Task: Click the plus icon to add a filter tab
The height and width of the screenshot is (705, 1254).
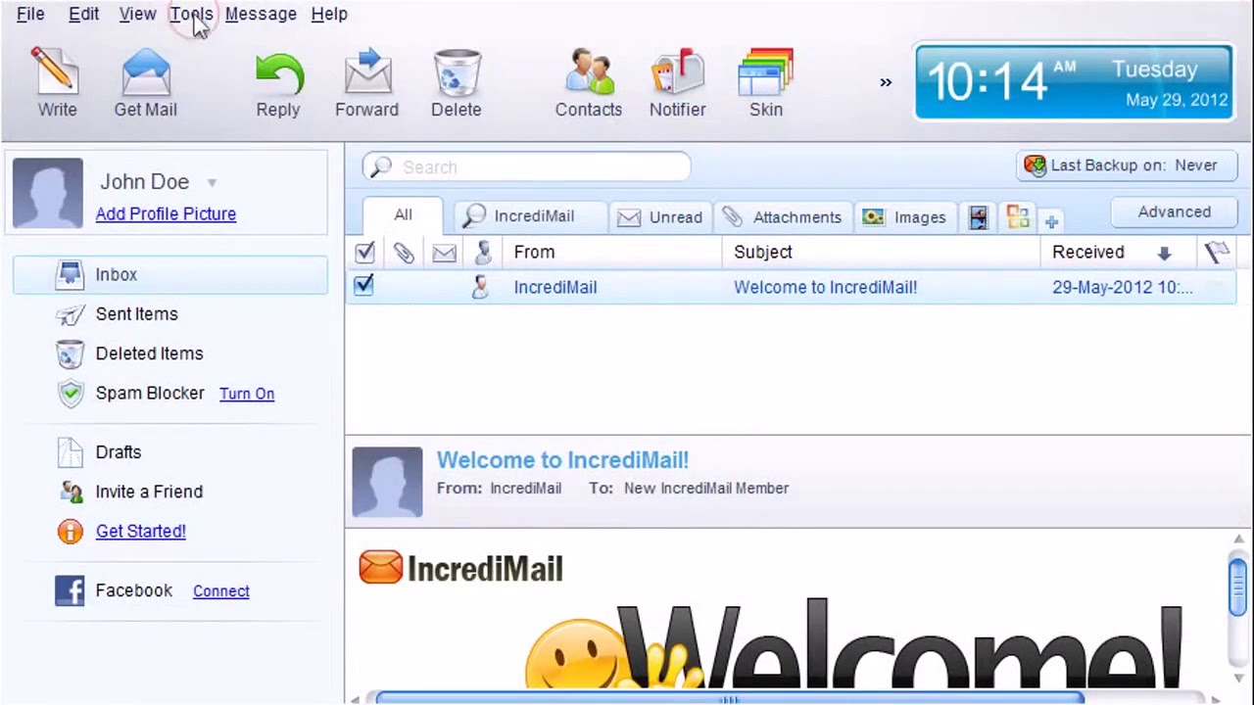Action: pos(1051,222)
